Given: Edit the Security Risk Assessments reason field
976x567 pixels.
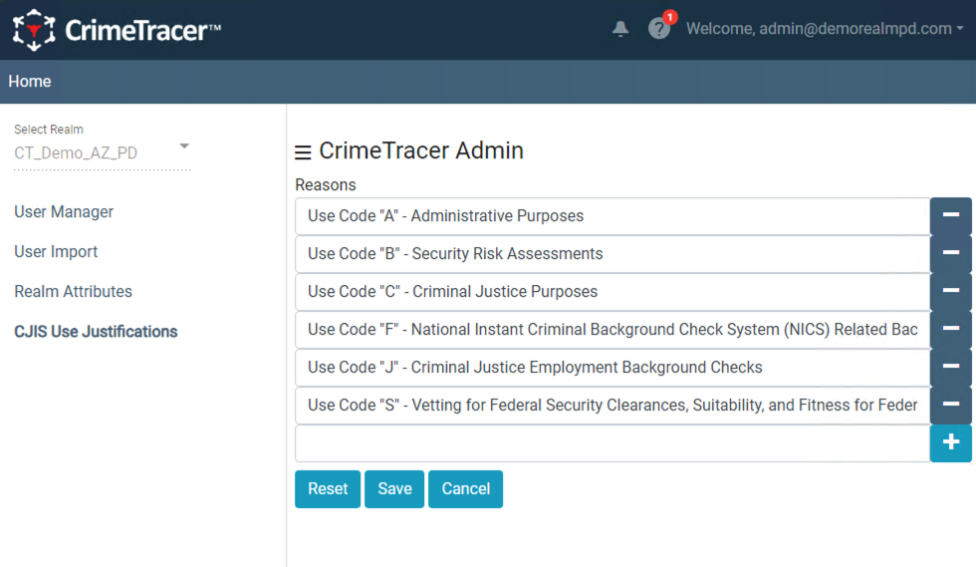Looking at the screenshot, I should [x=612, y=254].
